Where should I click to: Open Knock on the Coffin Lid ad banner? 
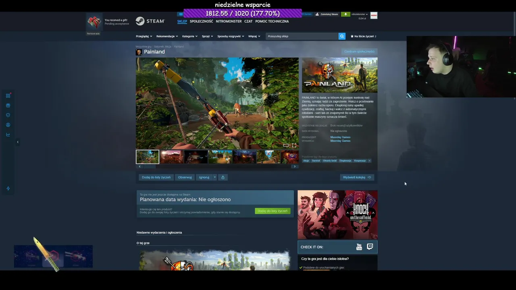click(x=338, y=215)
